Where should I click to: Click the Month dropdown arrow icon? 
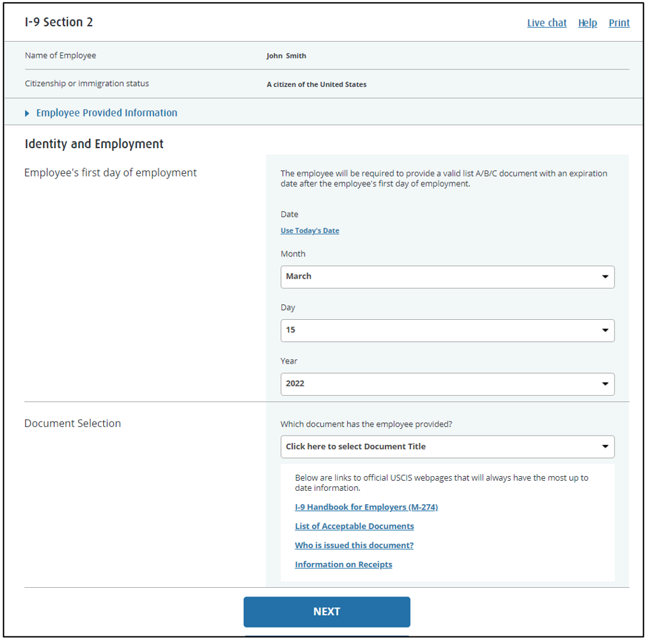coord(605,277)
